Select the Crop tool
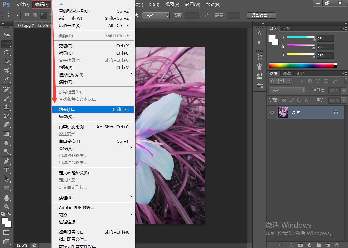 [x=6, y=70]
